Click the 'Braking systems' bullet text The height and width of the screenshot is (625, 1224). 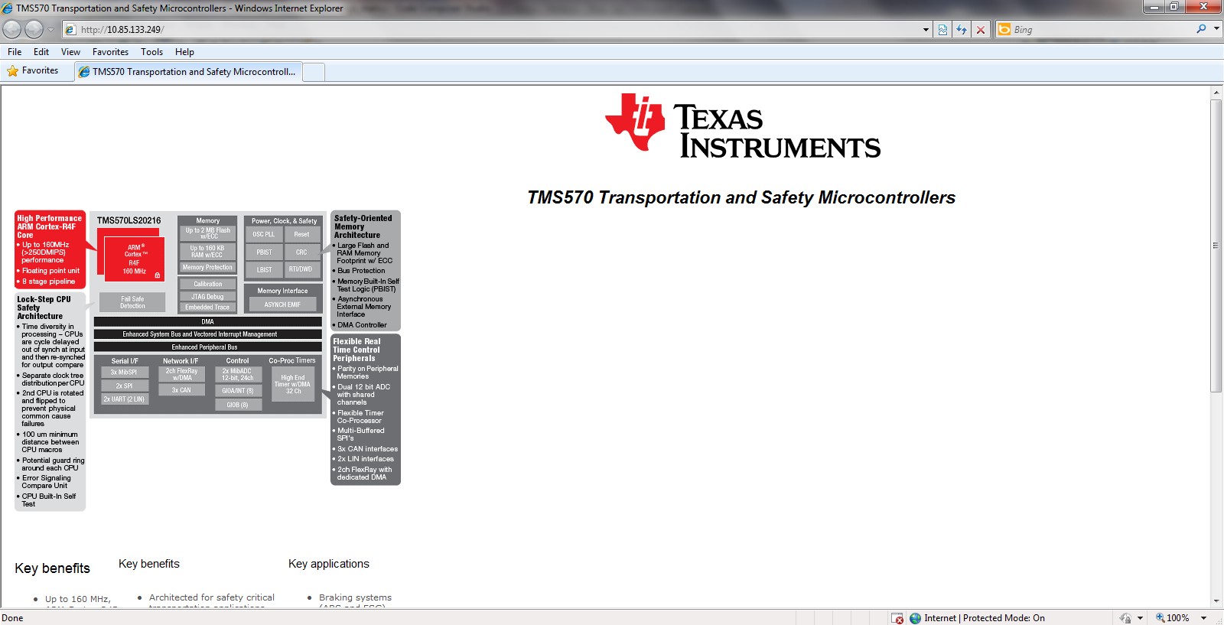point(355,597)
